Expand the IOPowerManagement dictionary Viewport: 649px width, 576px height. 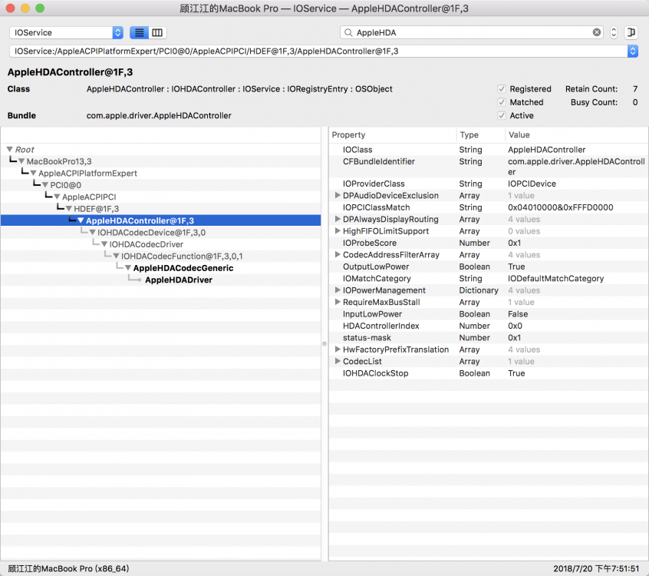point(338,290)
